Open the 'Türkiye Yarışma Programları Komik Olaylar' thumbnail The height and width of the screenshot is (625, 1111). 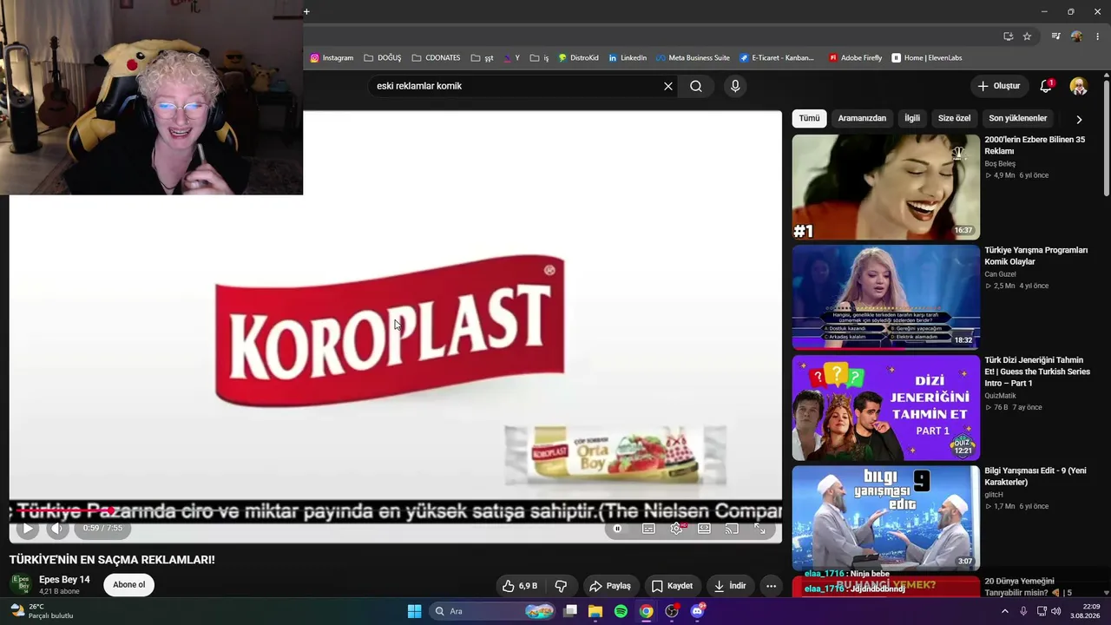(885, 297)
